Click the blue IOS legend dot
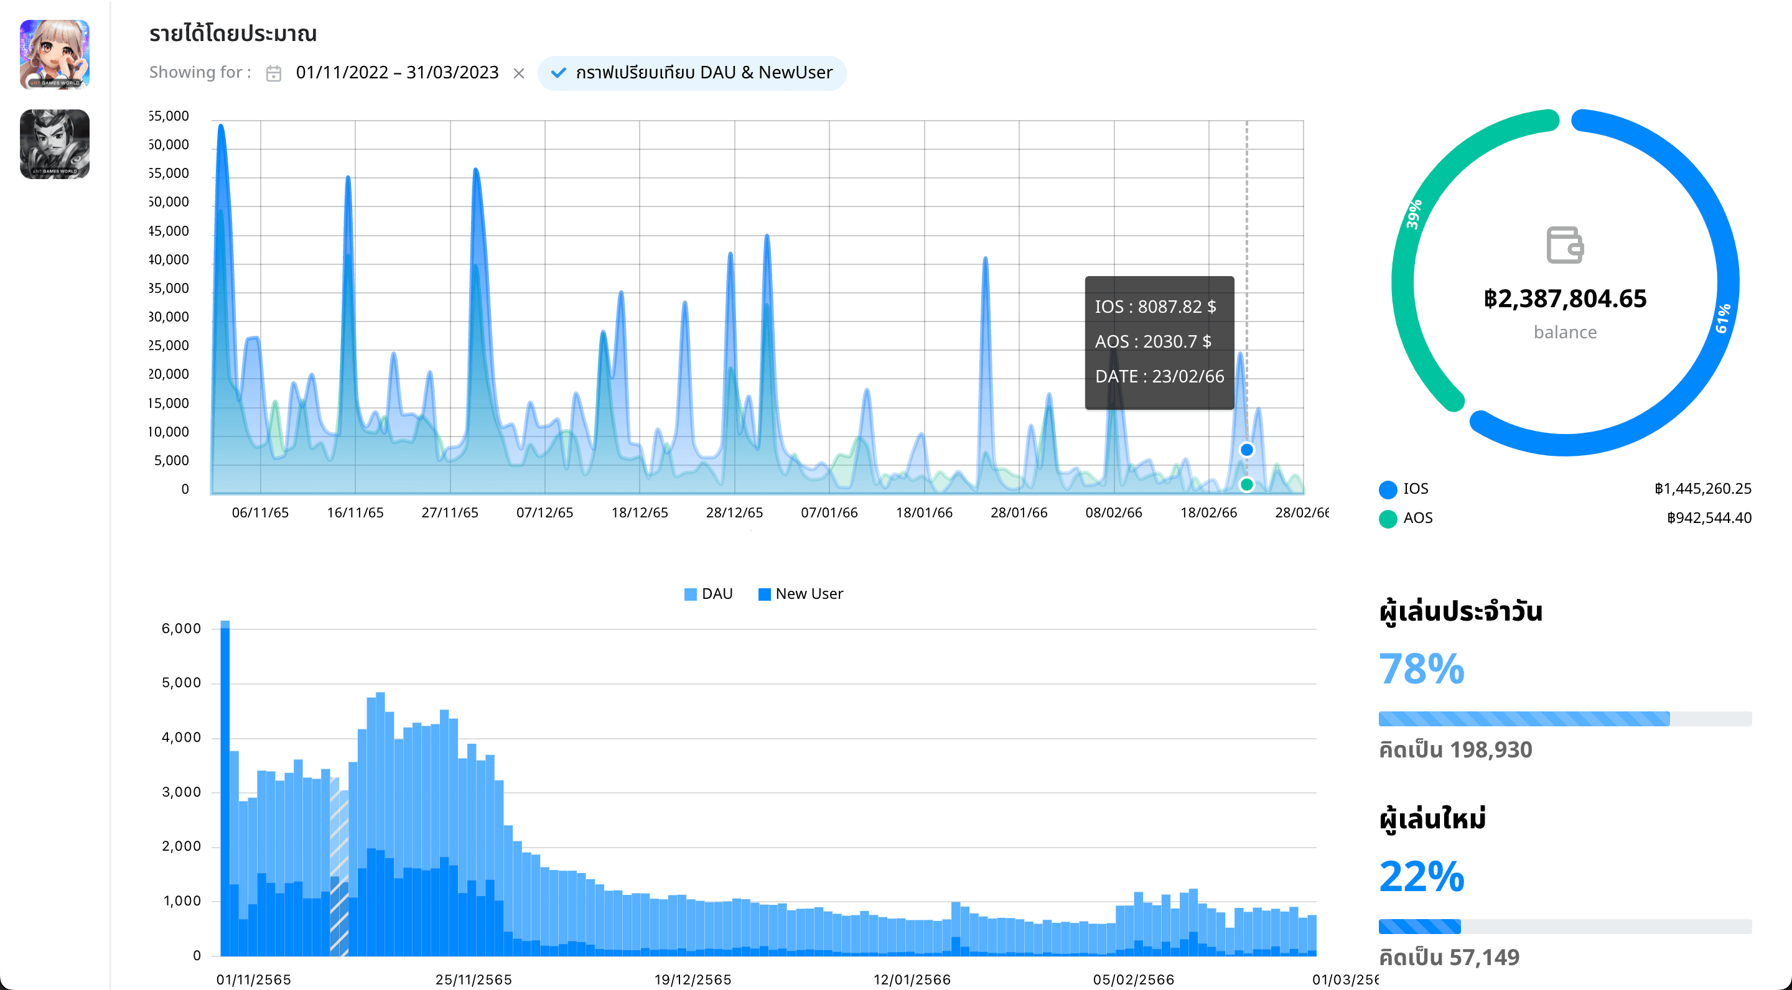Viewport: 1792px width, 990px height. tap(1386, 489)
